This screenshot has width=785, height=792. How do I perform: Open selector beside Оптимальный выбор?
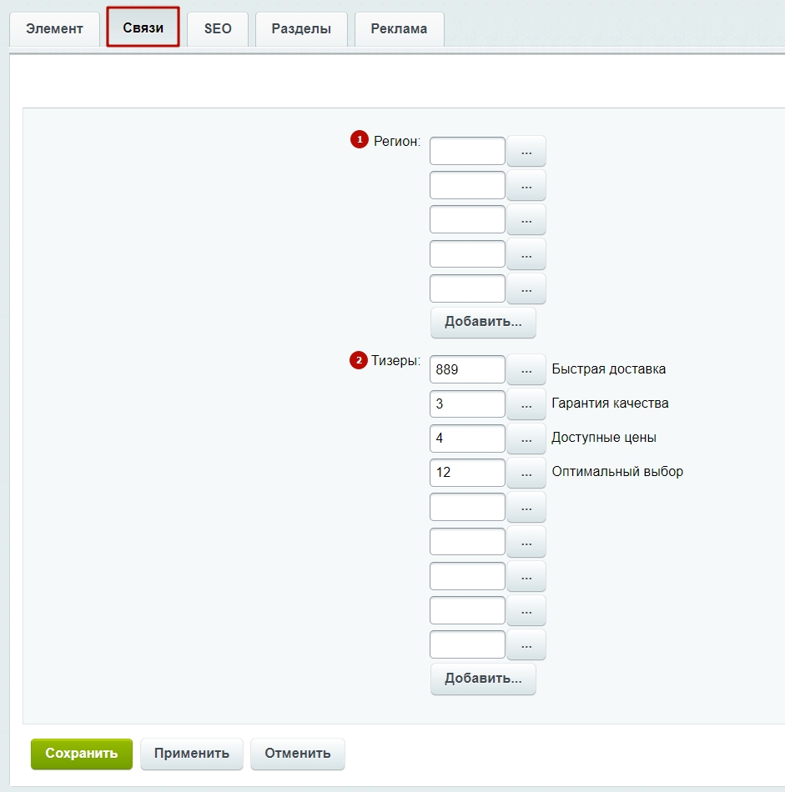[526, 473]
